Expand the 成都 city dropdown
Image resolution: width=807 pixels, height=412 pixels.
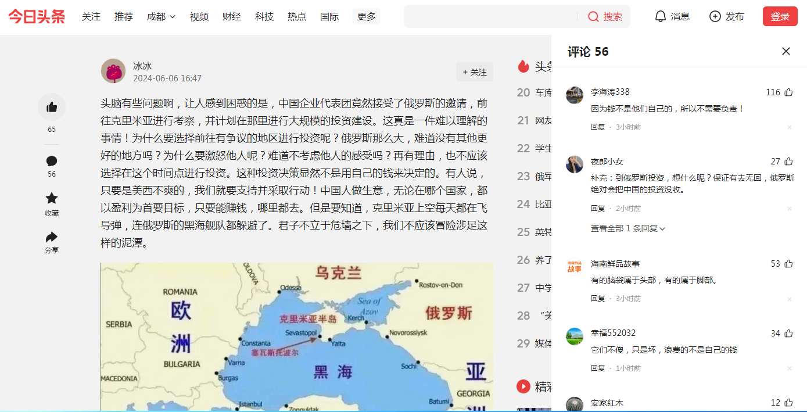(x=161, y=17)
